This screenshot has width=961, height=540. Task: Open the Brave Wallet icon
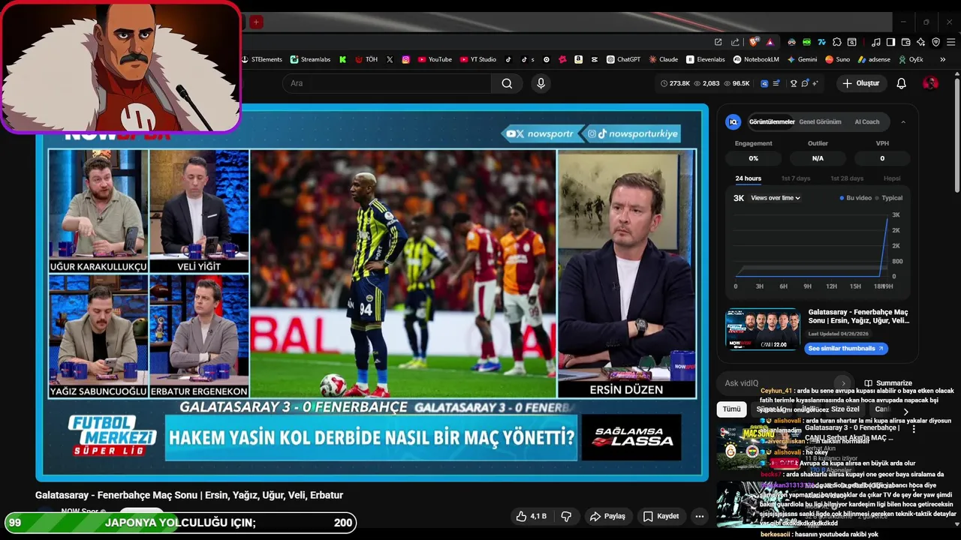905,42
